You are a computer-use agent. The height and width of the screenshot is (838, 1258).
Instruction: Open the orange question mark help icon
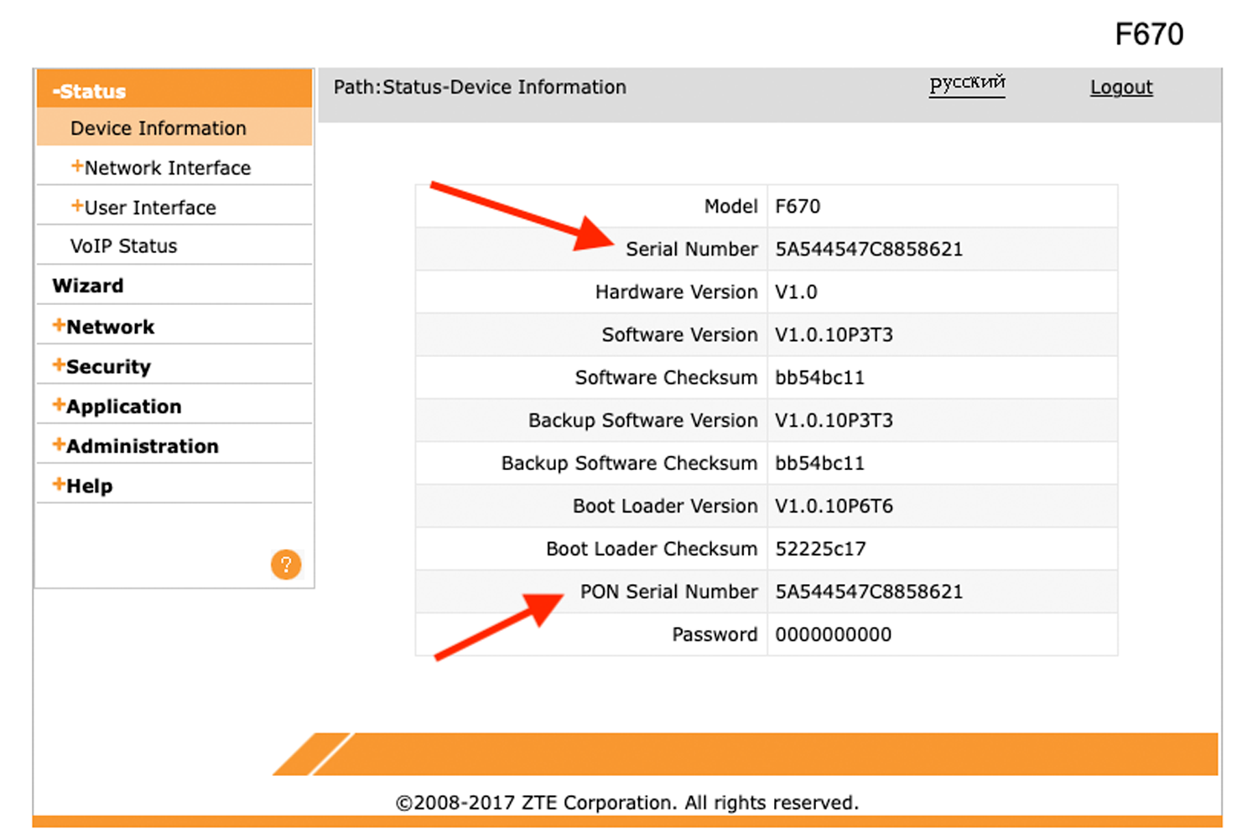[x=286, y=565]
